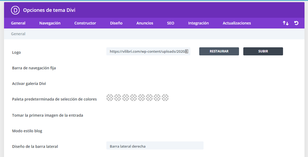Click the Diseño de la barra lateral label

pyautogui.click(x=35, y=146)
